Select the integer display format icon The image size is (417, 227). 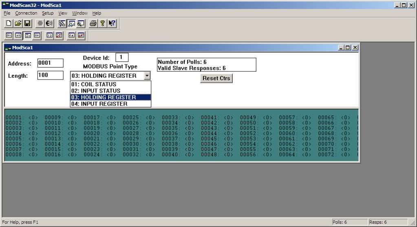click(28, 35)
